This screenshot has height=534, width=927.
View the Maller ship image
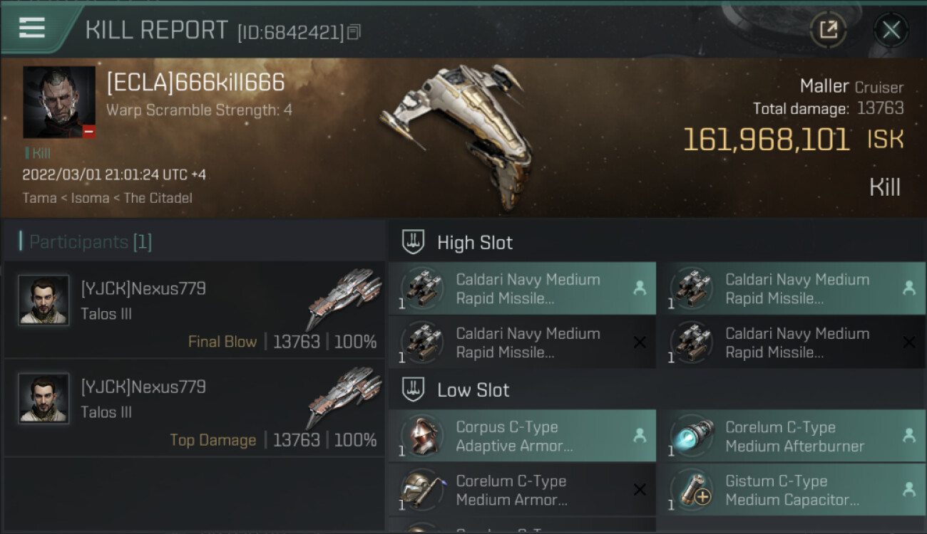tap(456, 135)
